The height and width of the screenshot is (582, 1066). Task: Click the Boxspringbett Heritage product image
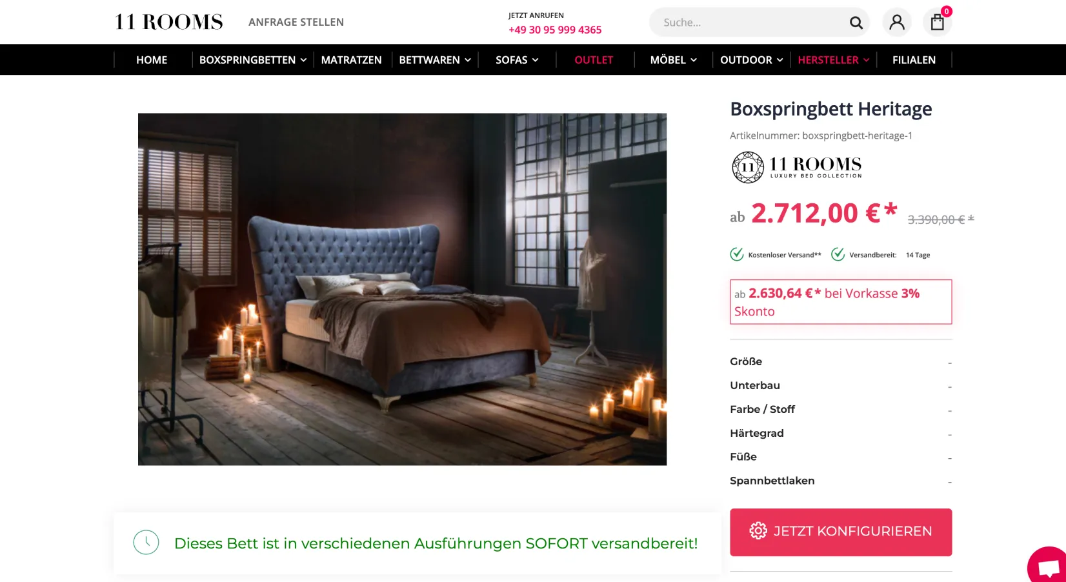pyautogui.click(x=402, y=289)
